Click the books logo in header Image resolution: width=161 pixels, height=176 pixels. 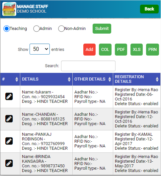click(x=9, y=9)
